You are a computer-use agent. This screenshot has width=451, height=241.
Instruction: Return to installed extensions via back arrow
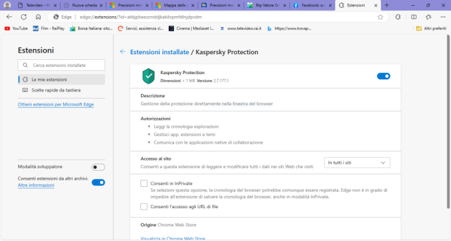[x=122, y=52]
